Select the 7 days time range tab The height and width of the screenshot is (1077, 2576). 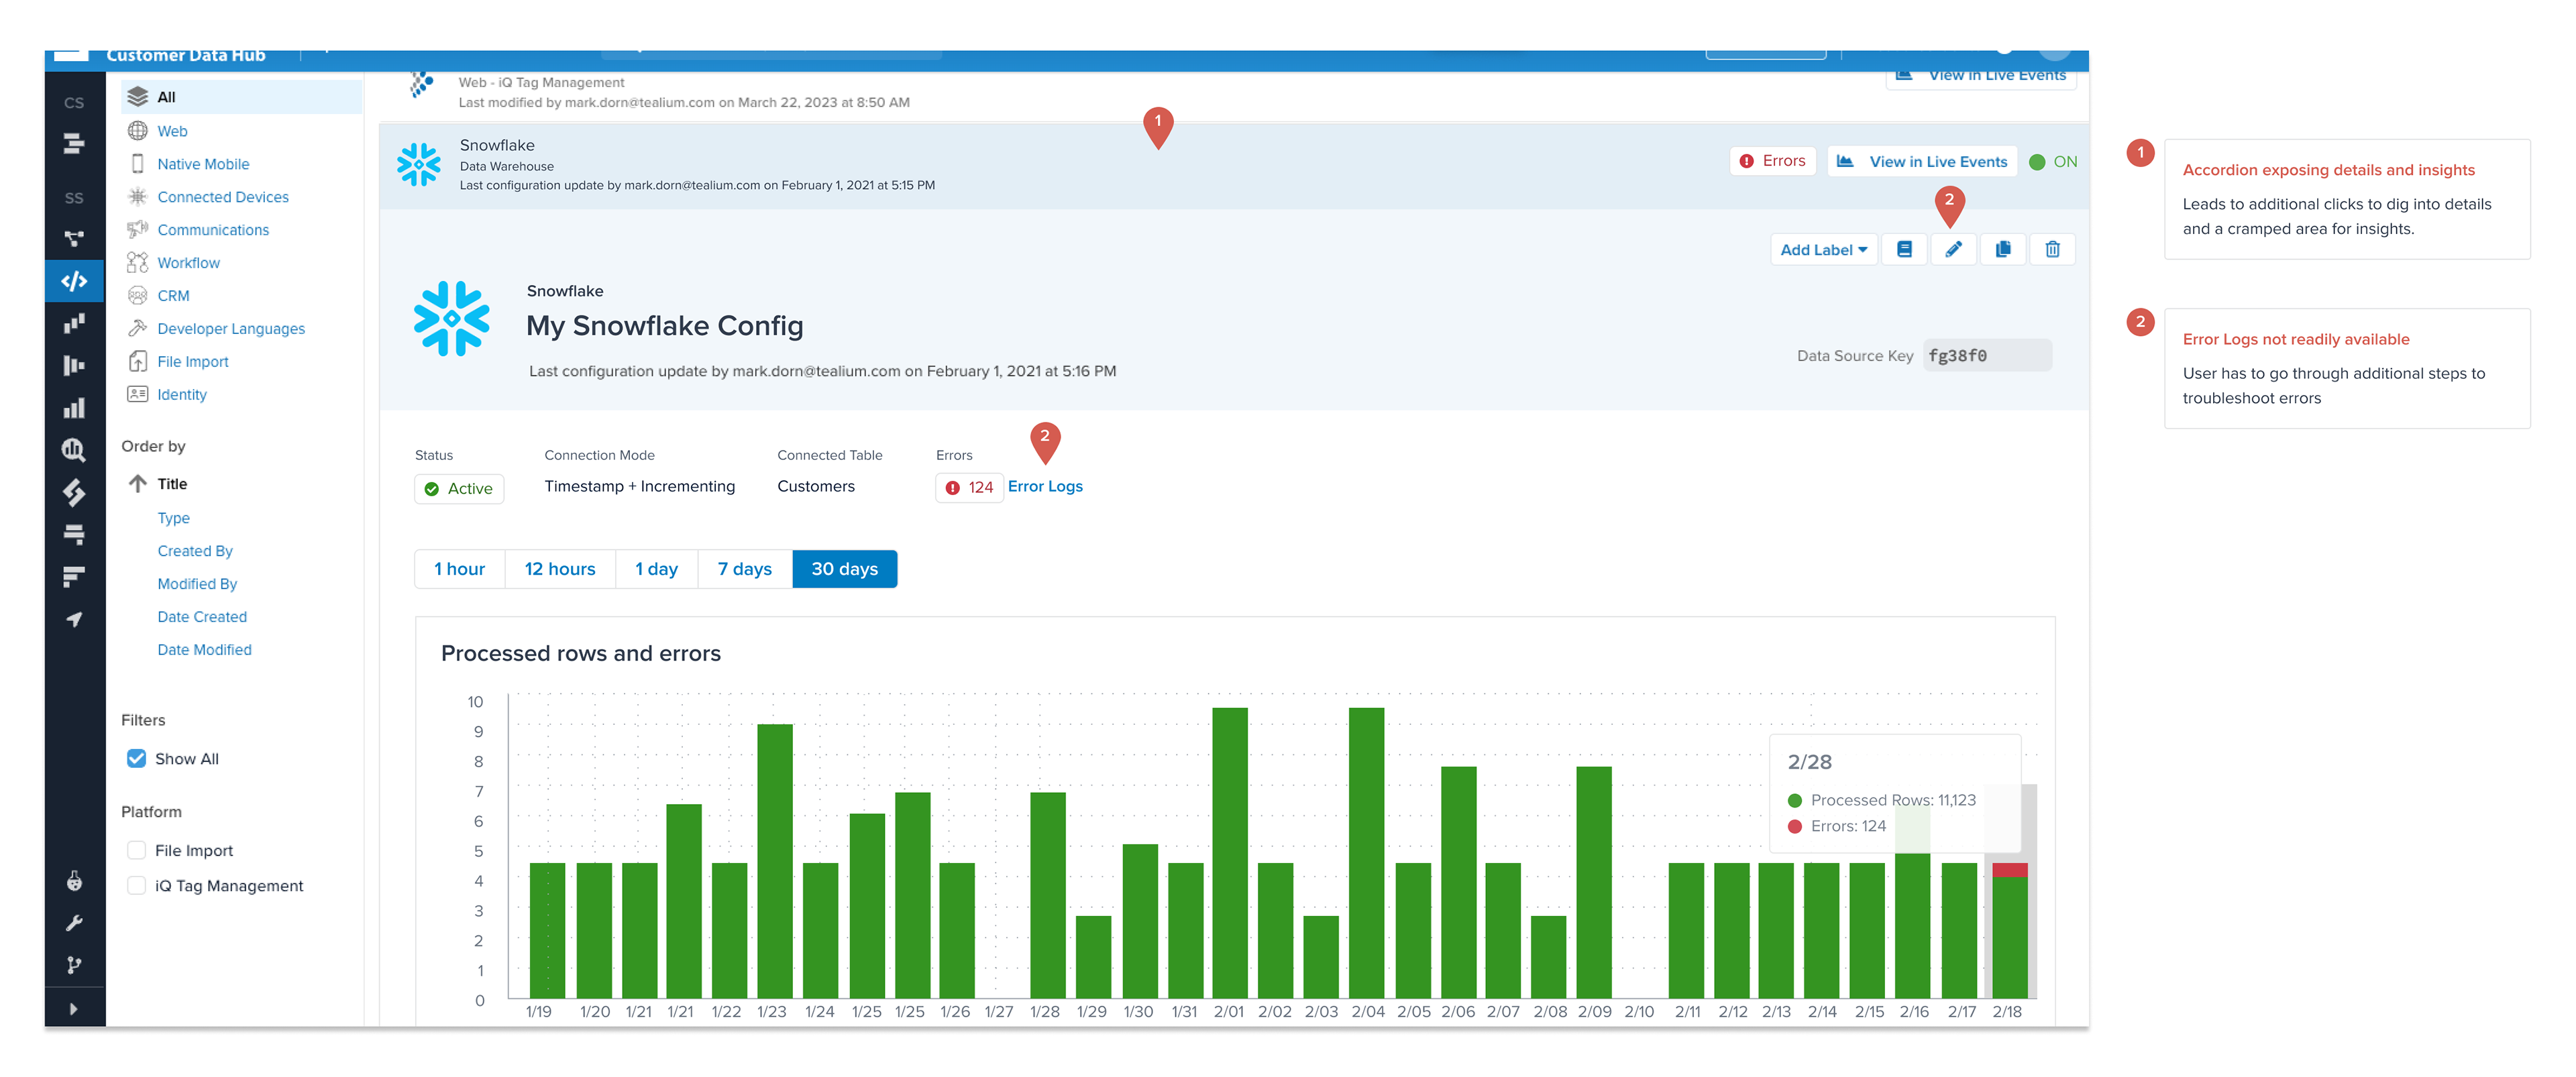745,568
